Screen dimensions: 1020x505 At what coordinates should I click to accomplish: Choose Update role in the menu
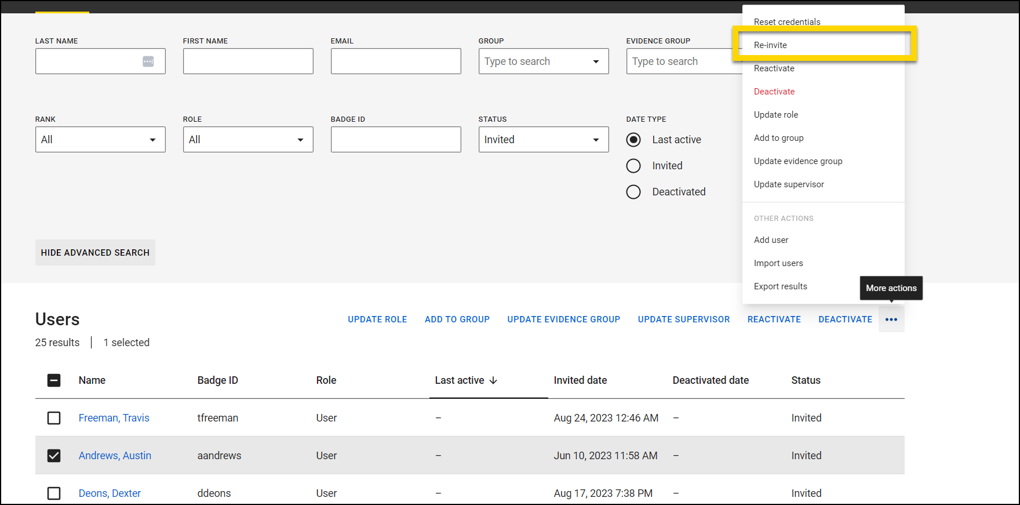(823, 115)
